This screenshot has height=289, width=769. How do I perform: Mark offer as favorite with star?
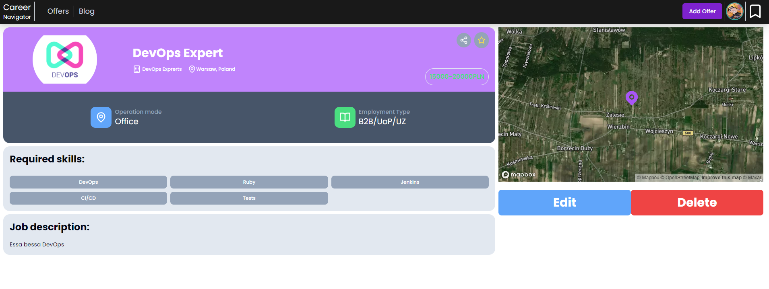pos(482,40)
